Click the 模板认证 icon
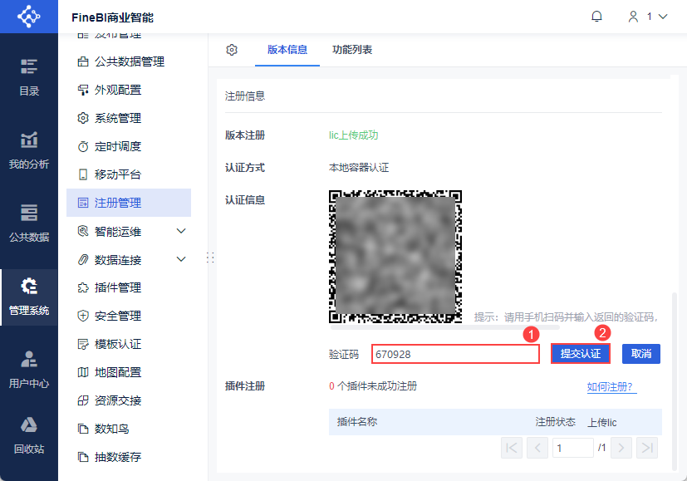This screenshot has height=481, width=687. pyautogui.click(x=83, y=344)
